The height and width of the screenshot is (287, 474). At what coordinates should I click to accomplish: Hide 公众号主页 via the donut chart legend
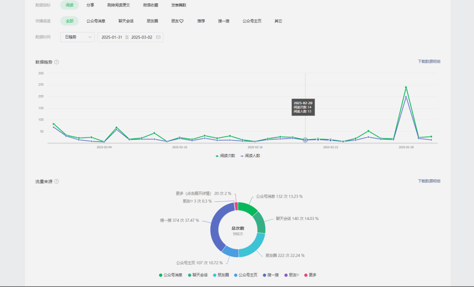tap(246, 275)
